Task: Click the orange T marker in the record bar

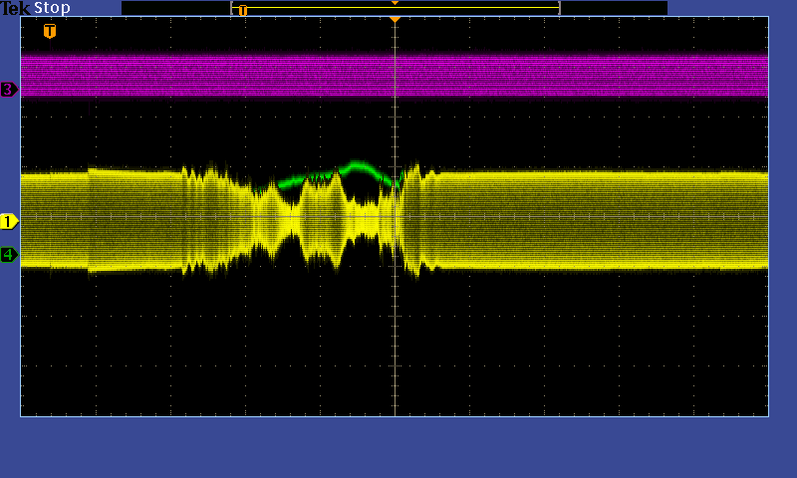Action: pos(242,11)
